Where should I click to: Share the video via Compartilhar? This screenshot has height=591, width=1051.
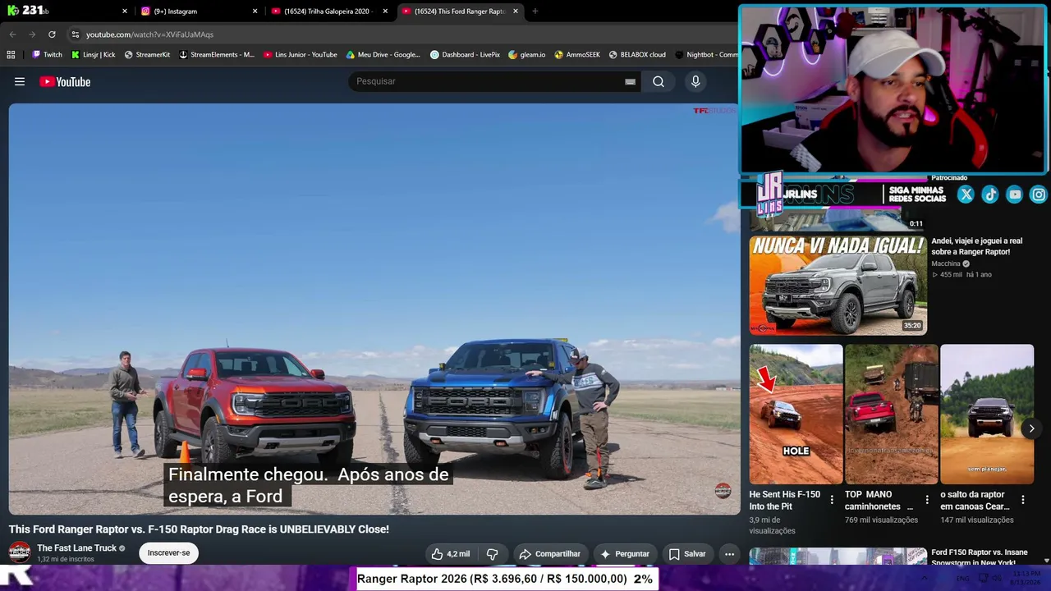point(550,554)
